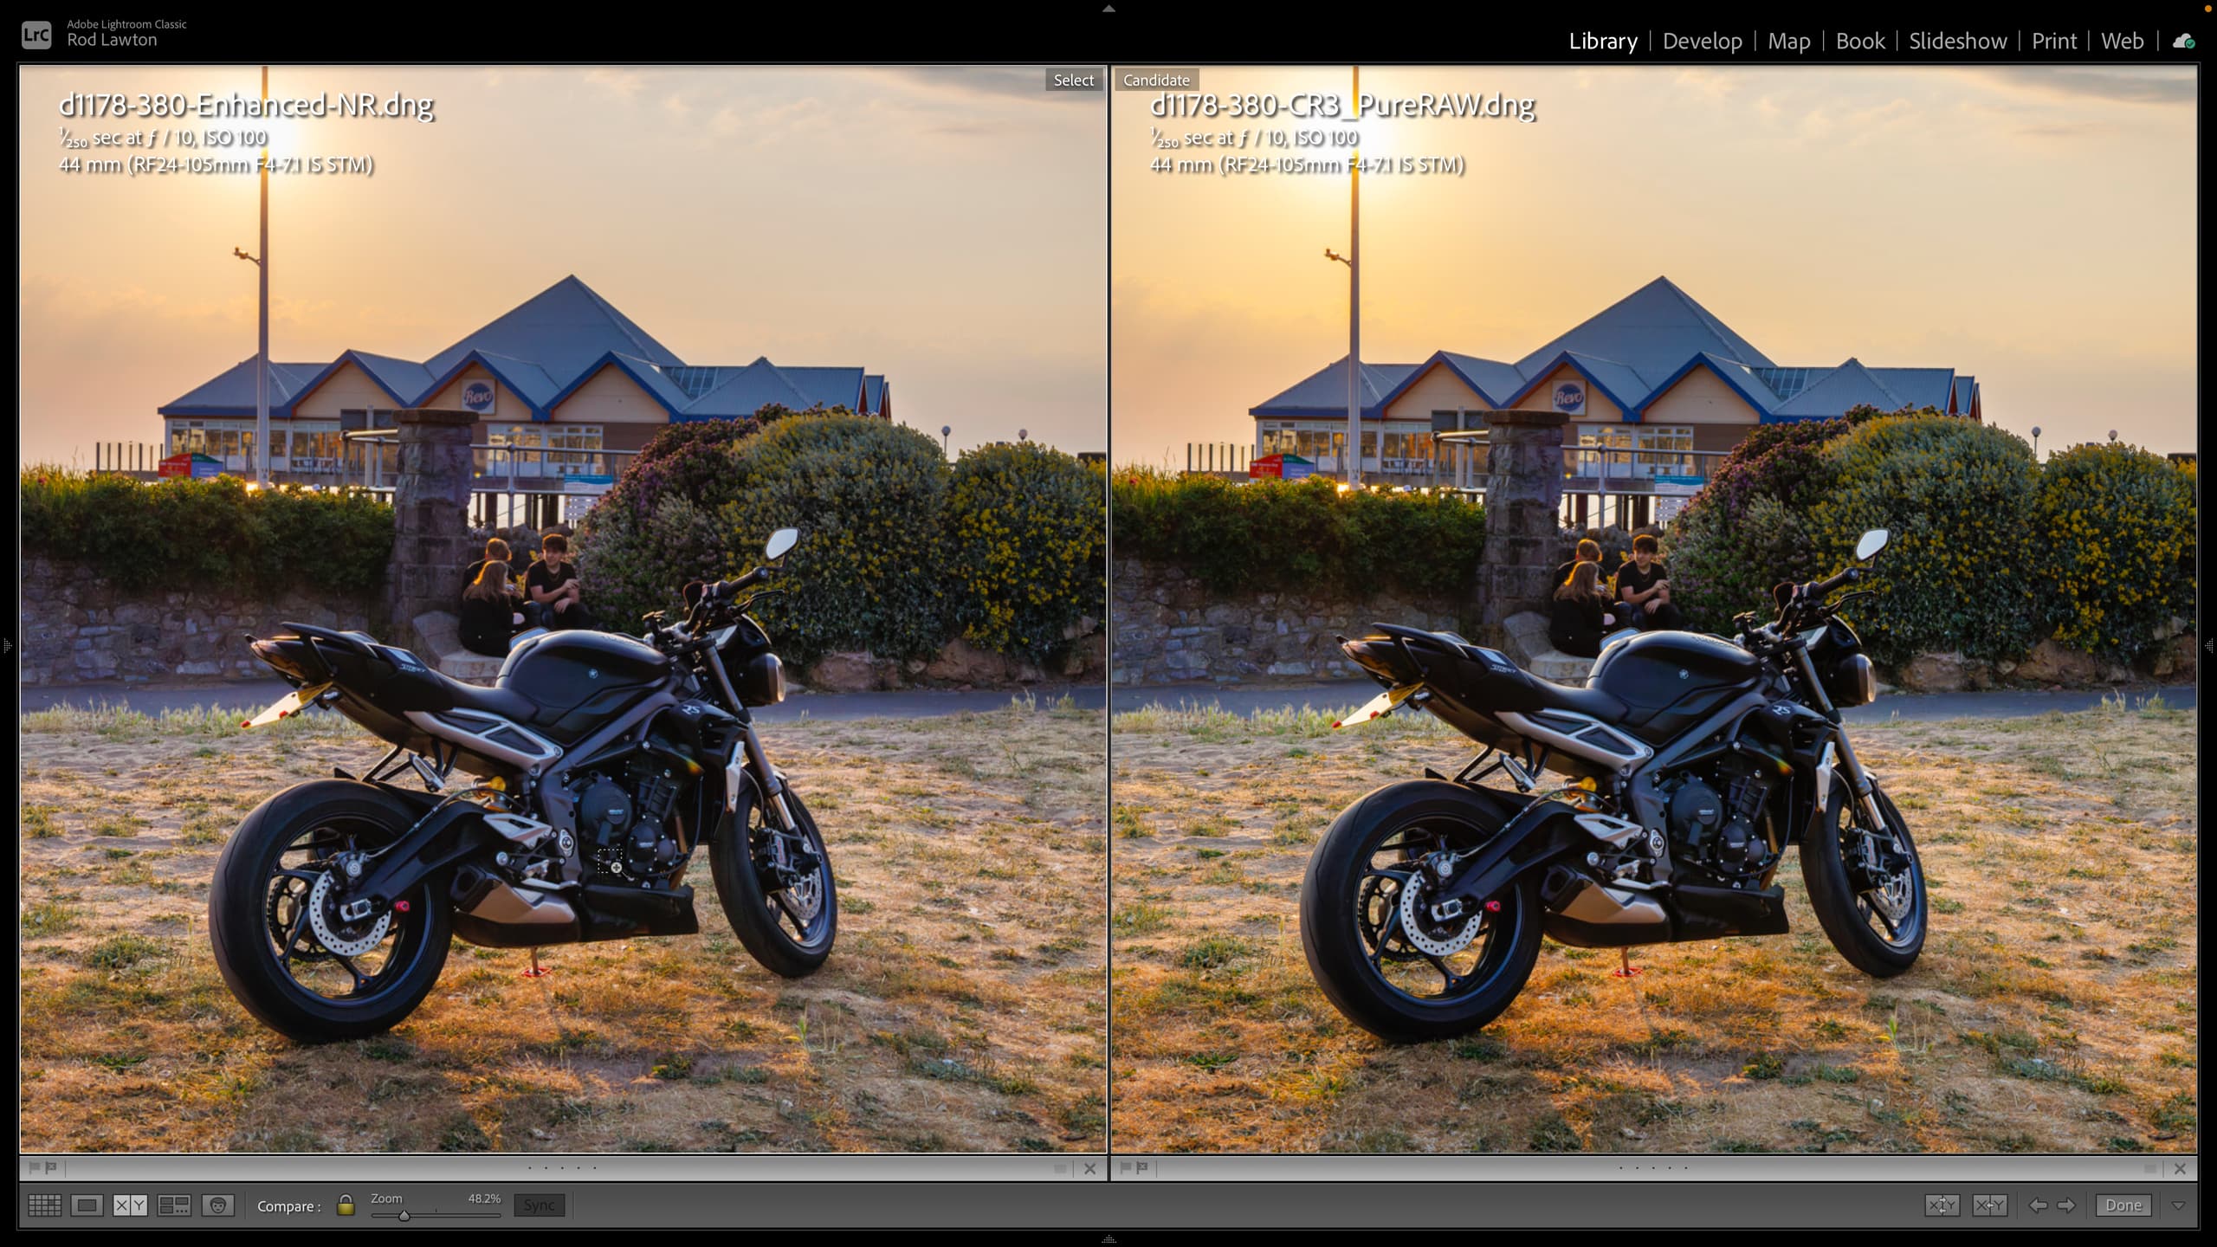Collapse the top panel with its arrow

[1108, 9]
